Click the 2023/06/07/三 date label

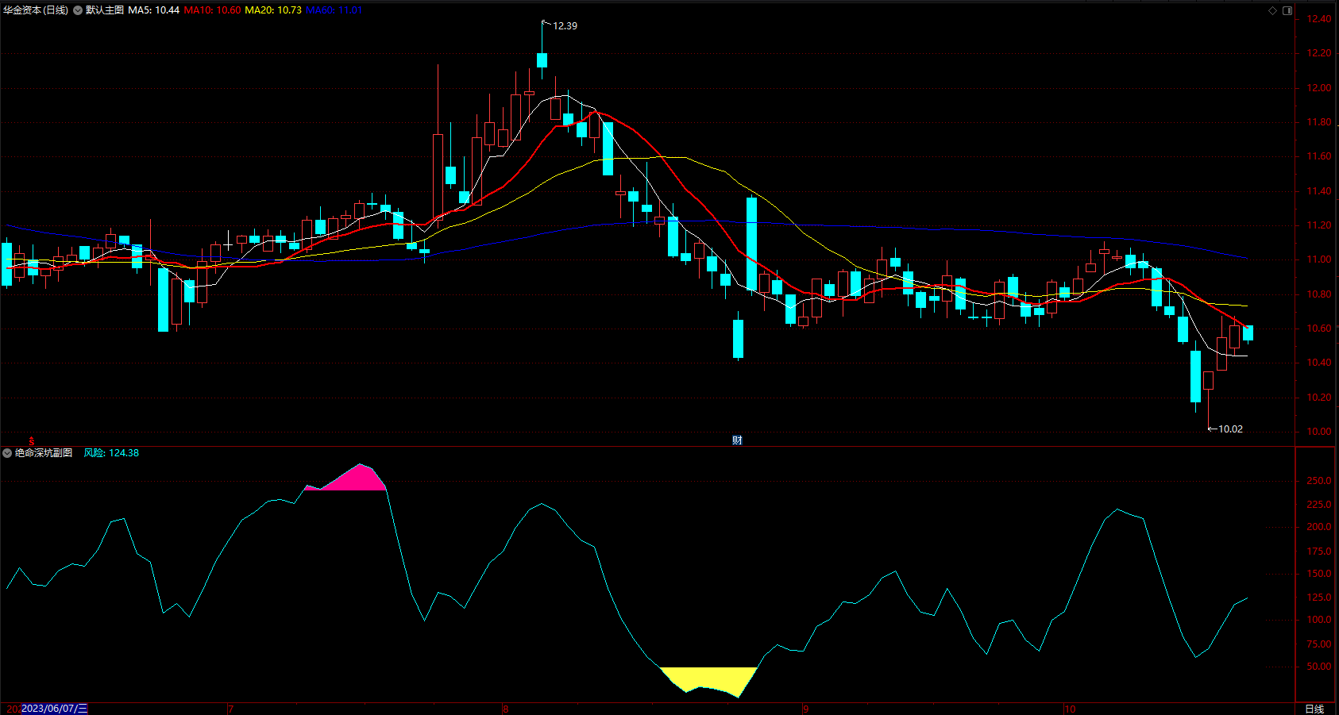(x=54, y=709)
